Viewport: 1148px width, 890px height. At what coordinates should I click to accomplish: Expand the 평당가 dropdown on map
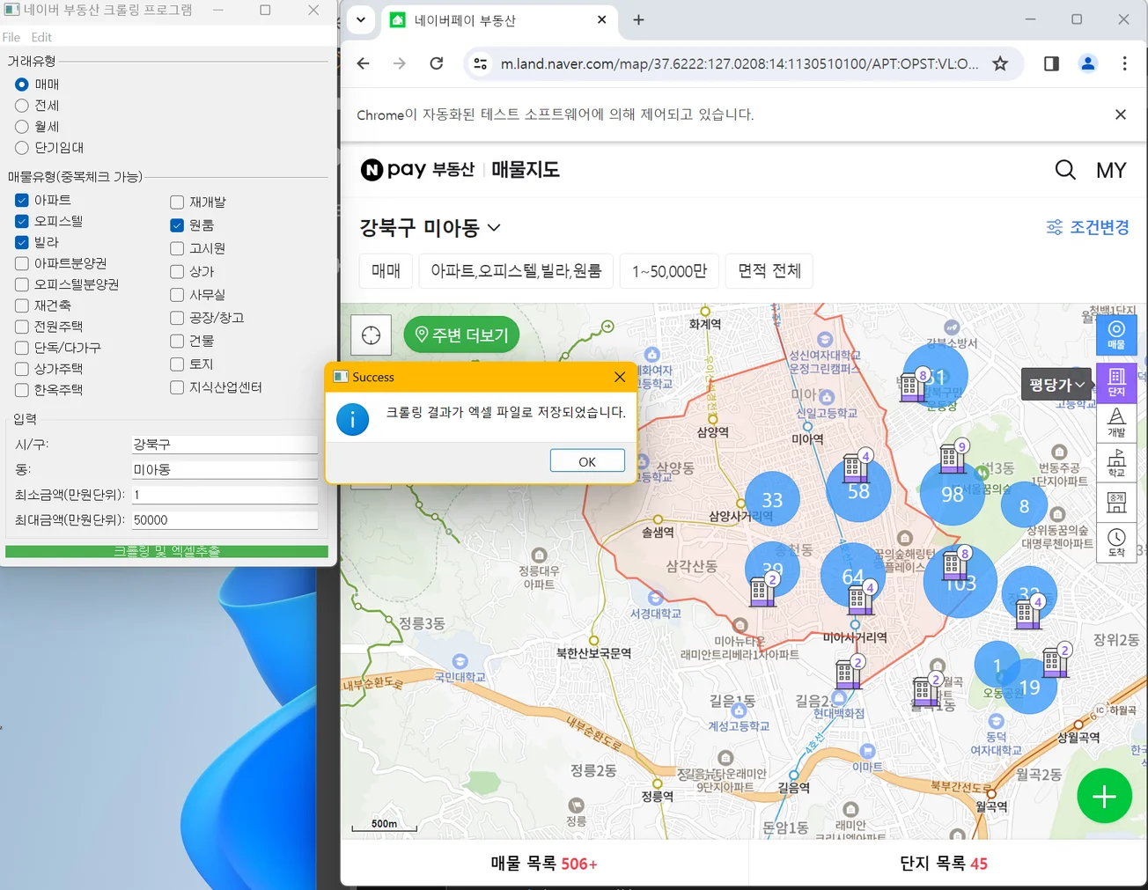click(x=1056, y=385)
